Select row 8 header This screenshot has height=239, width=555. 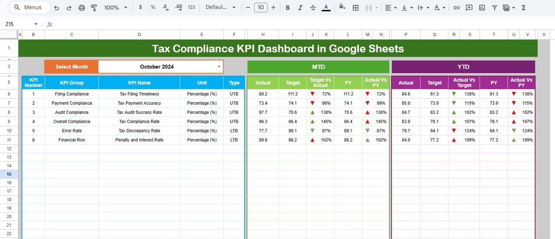point(9,112)
